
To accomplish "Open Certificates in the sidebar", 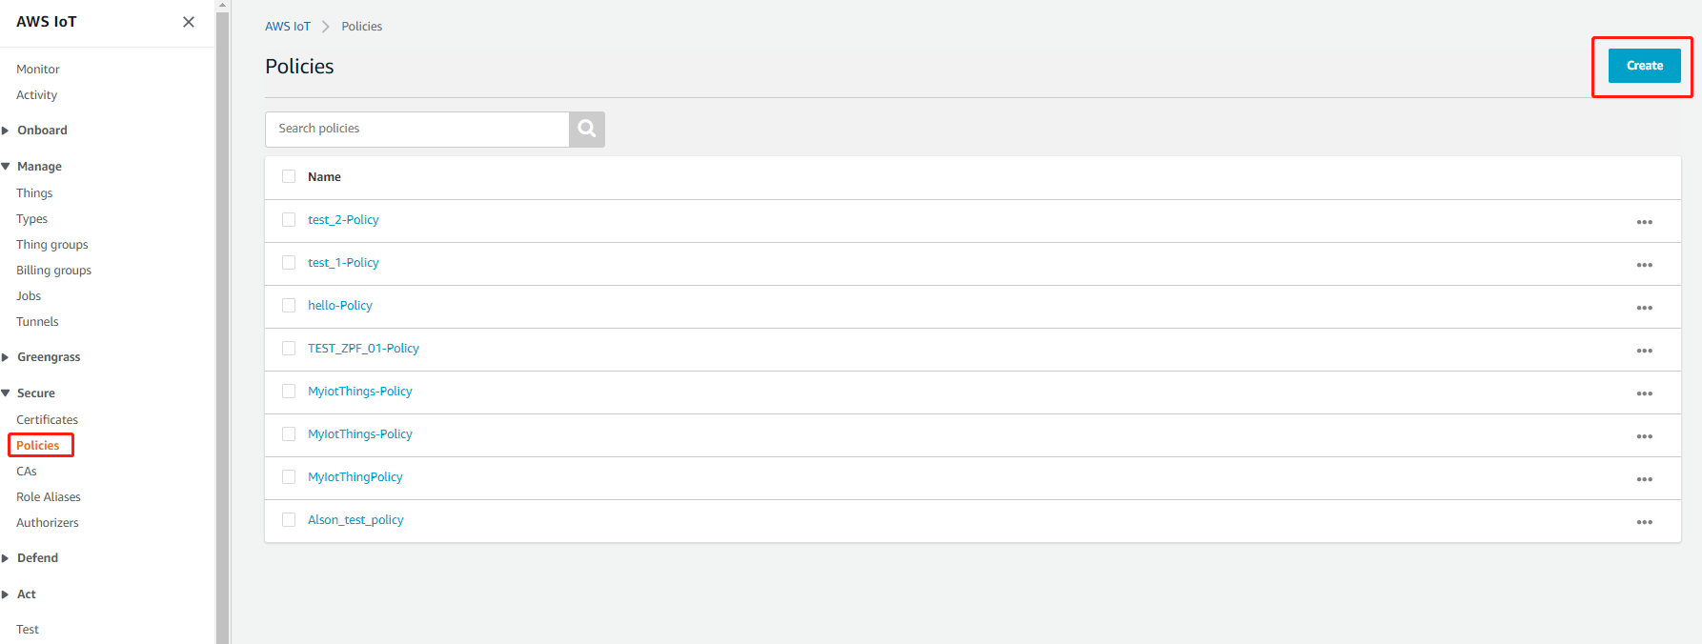I will coord(47,420).
